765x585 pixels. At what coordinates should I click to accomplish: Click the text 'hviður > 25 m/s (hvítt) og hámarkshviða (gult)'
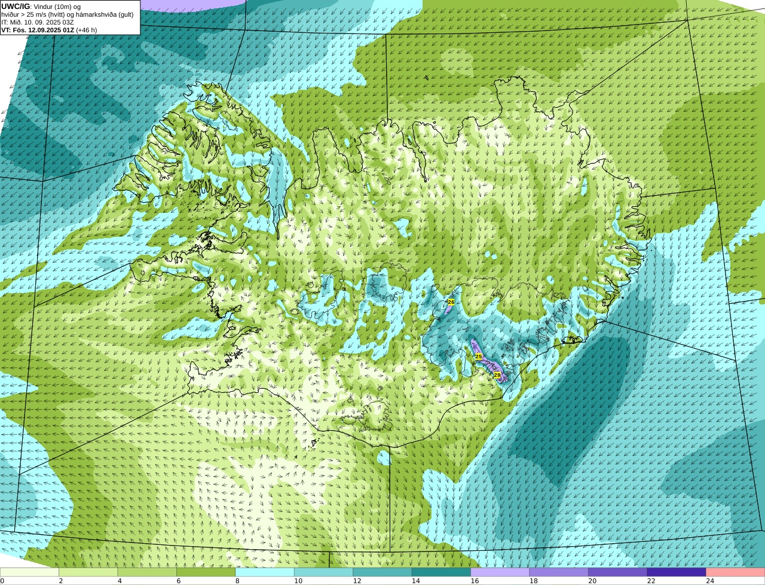[x=68, y=14]
